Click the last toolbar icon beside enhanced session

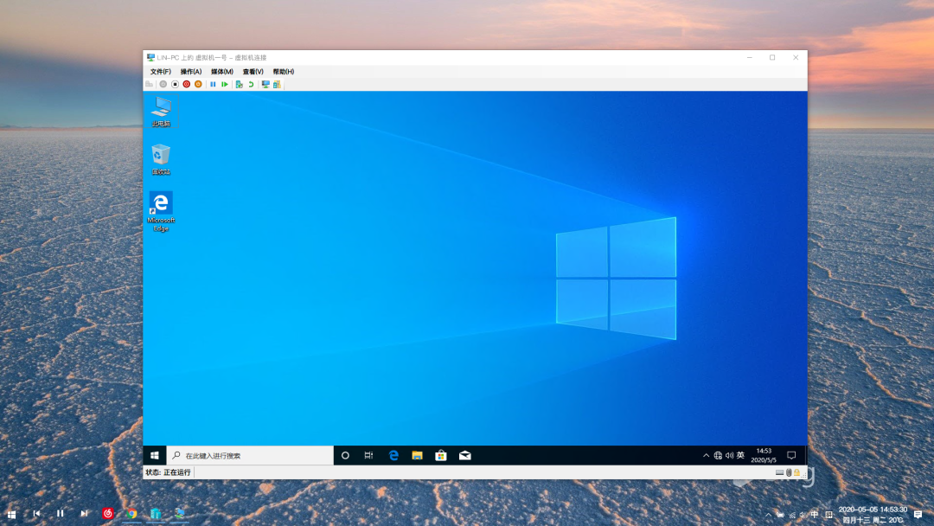tap(277, 85)
